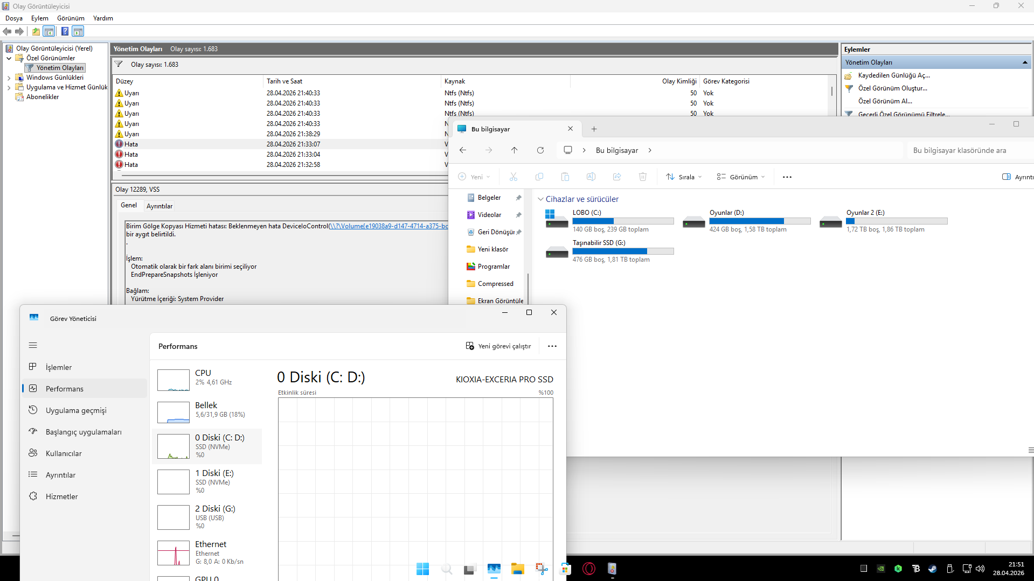The width and height of the screenshot is (1034, 581).
Task: Open the Sırala sort dropdown
Action: (684, 177)
